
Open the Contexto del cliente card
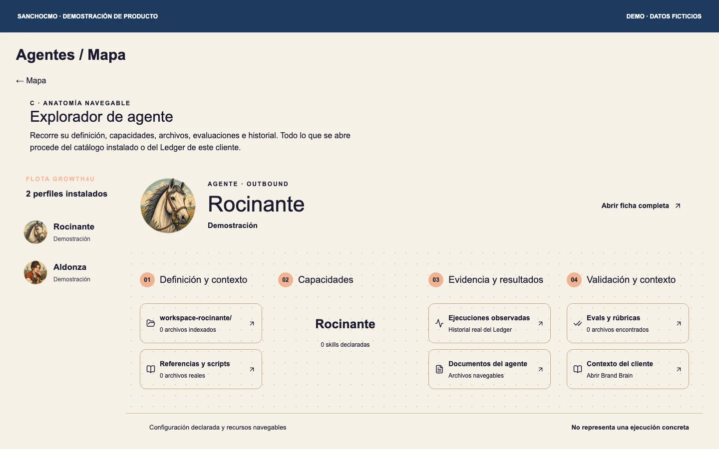click(x=628, y=369)
